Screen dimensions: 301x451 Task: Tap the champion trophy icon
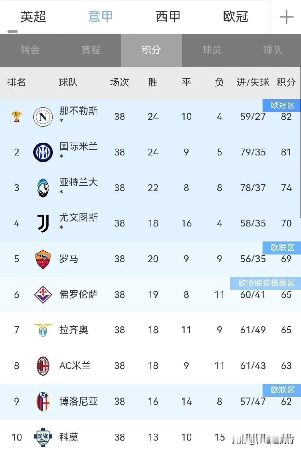click(x=17, y=117)
